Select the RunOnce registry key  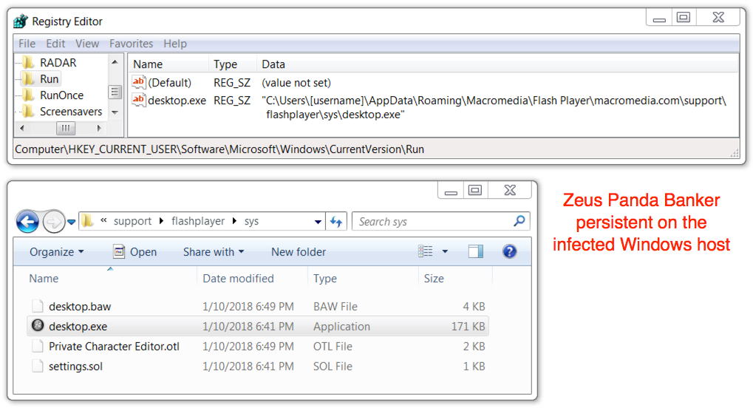(x=61, y=95)
